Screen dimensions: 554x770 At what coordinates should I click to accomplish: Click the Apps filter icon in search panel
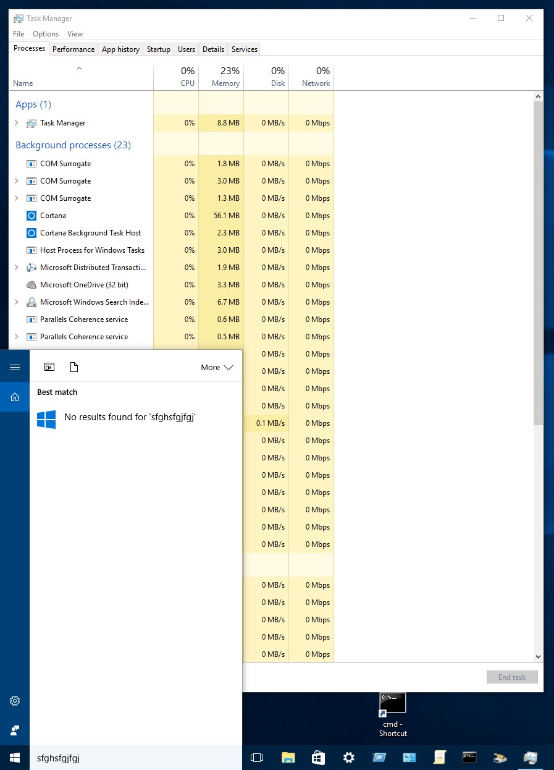(x=49, y=367)
